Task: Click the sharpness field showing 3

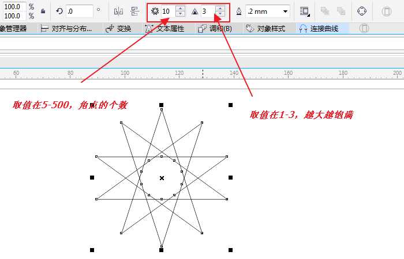Action: click(208, 12)
